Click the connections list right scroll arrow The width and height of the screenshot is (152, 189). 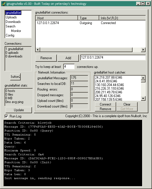[143, 50]
